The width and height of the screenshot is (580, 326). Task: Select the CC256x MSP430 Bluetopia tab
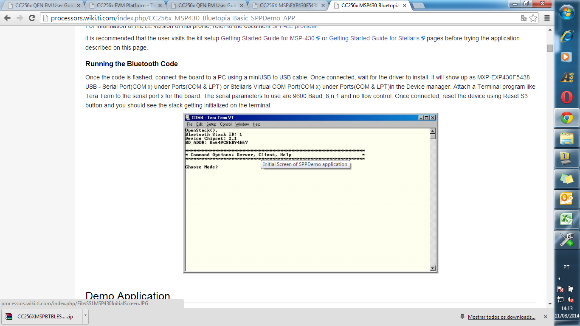coord(370,6)
